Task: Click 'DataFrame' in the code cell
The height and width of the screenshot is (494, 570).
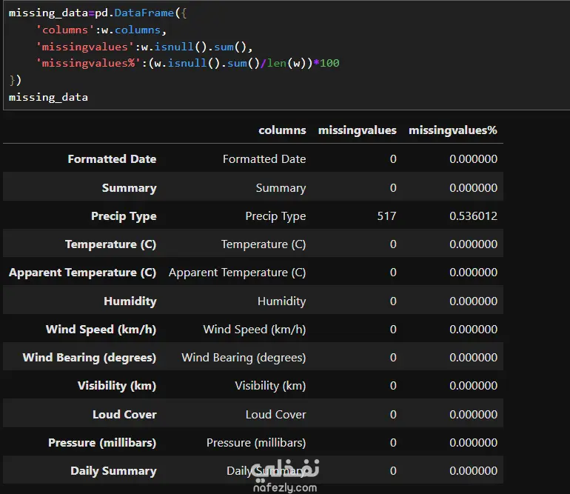Action: pos(144,13)
